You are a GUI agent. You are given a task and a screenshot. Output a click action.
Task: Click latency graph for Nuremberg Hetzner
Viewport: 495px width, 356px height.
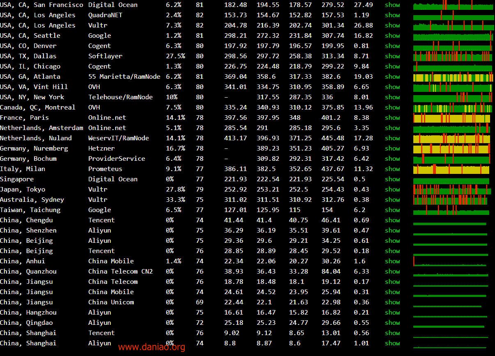(x=451, y=148)
